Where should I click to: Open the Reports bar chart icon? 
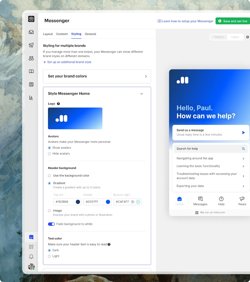[x=31, y=98]
